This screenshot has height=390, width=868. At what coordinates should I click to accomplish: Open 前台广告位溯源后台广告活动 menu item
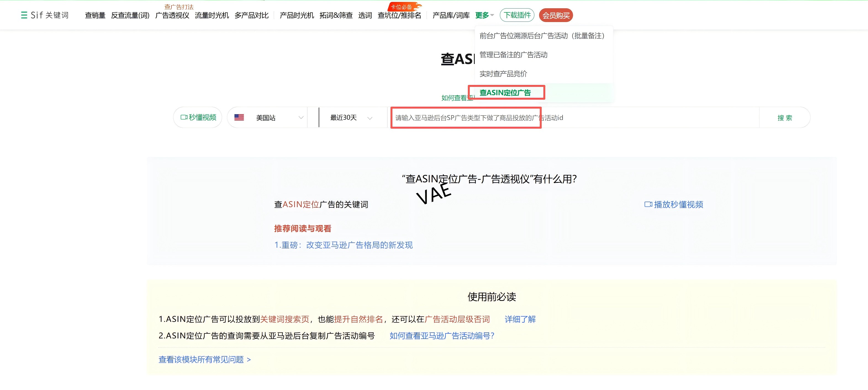coord(542,36)
